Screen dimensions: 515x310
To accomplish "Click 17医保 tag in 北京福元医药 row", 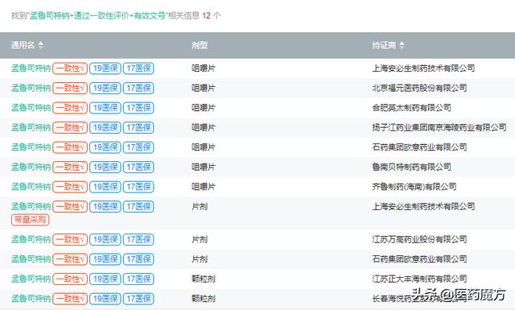I will [138, 88].
